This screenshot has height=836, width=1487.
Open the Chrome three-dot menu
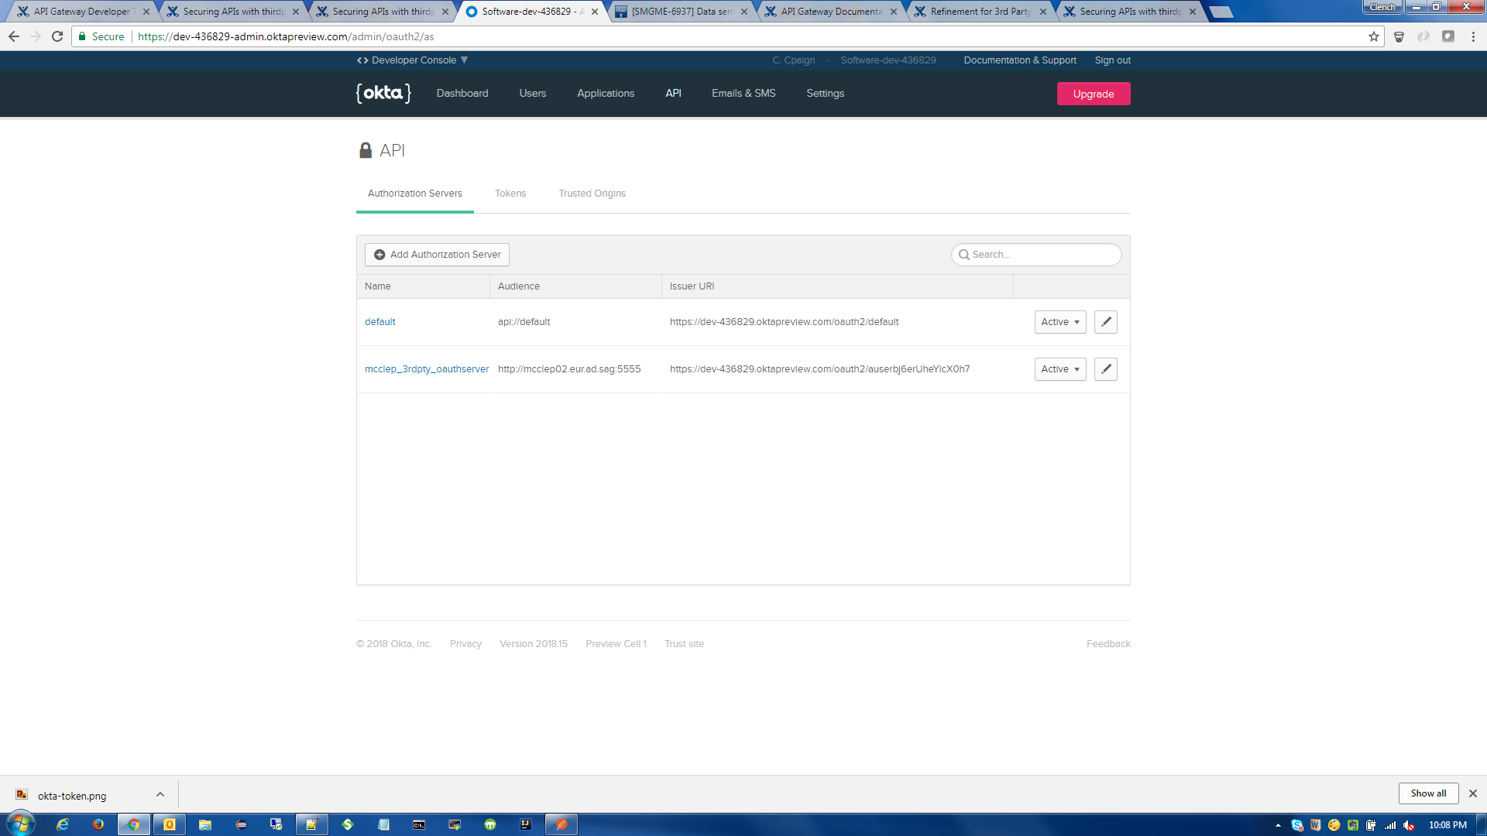[x=1473, y=36]
